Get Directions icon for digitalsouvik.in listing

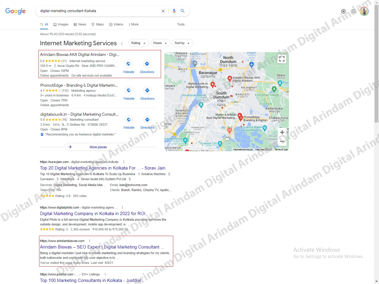[x=147, y=120]
